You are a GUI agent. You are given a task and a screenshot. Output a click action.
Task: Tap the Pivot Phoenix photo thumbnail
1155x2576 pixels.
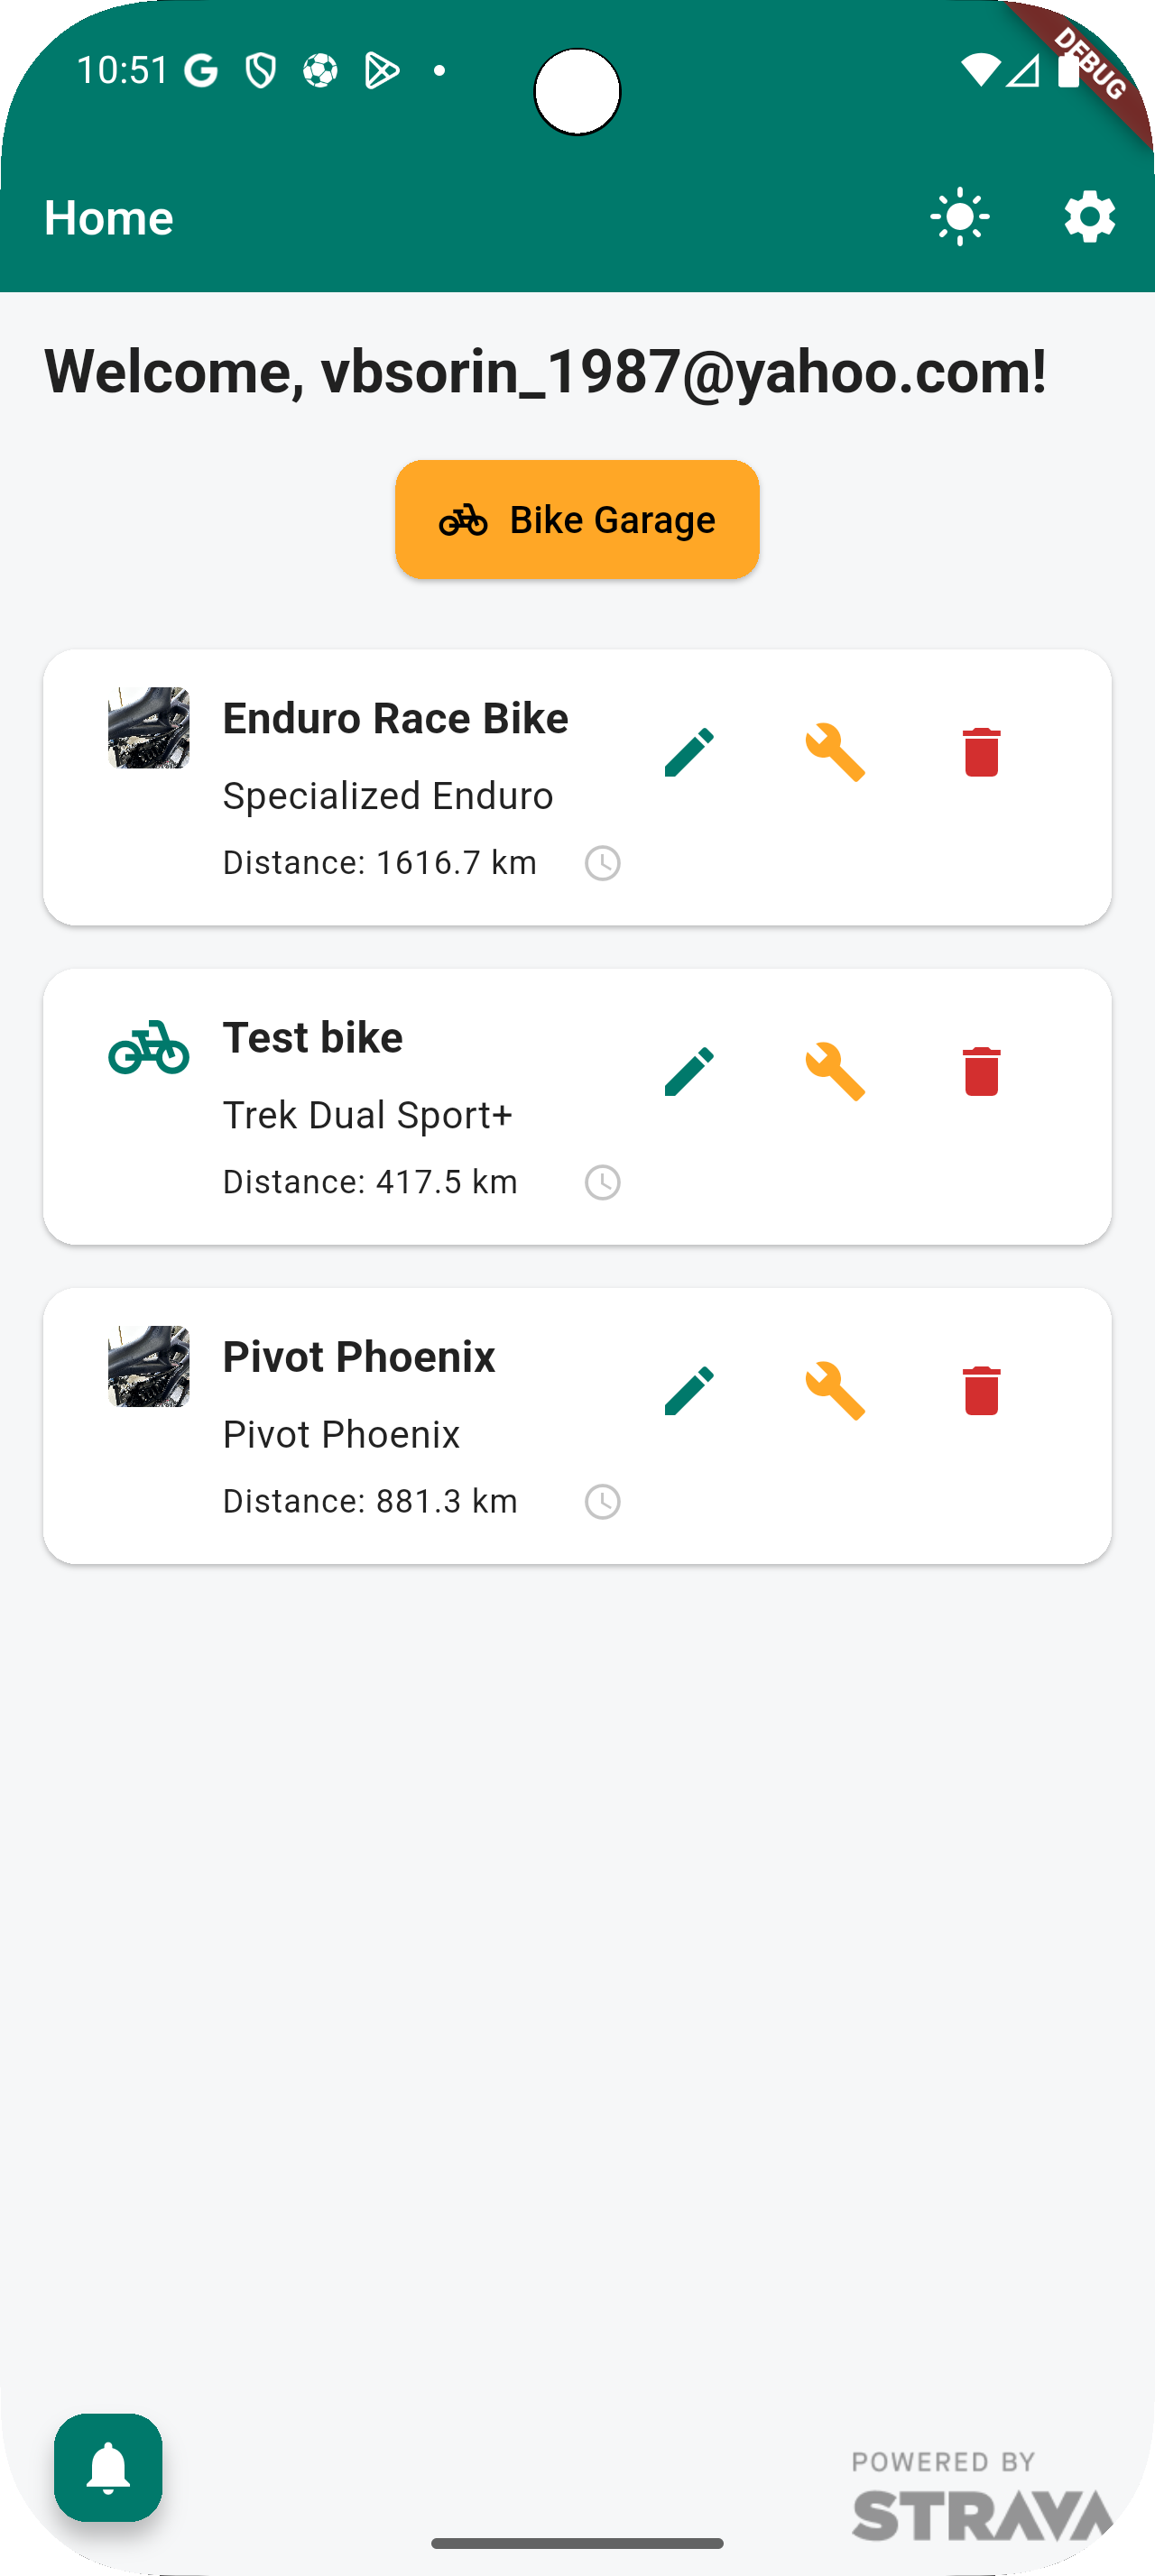pos(149,1366)
